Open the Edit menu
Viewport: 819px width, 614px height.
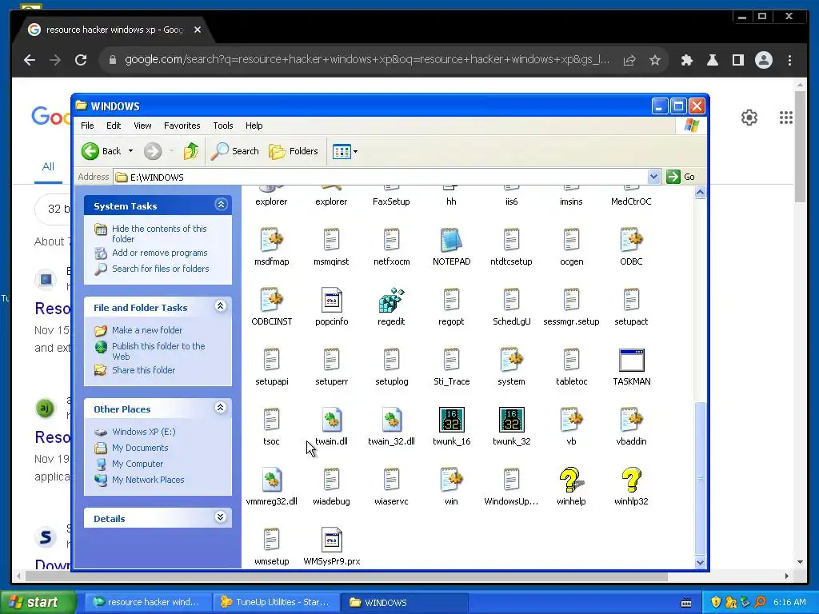coord(114,126)
